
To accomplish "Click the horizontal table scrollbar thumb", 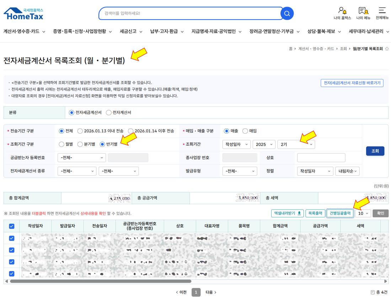I will (101, 281).
